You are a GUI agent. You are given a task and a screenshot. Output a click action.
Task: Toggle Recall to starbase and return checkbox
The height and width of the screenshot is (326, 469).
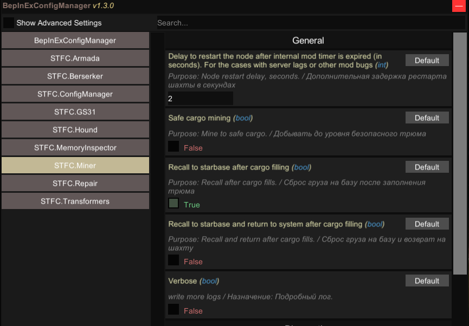coord(174,260)
